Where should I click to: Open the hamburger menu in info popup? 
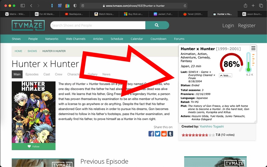point(253,48)
